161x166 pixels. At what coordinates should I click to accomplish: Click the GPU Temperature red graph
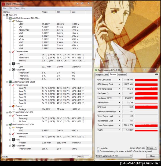(x=146, y=89)
